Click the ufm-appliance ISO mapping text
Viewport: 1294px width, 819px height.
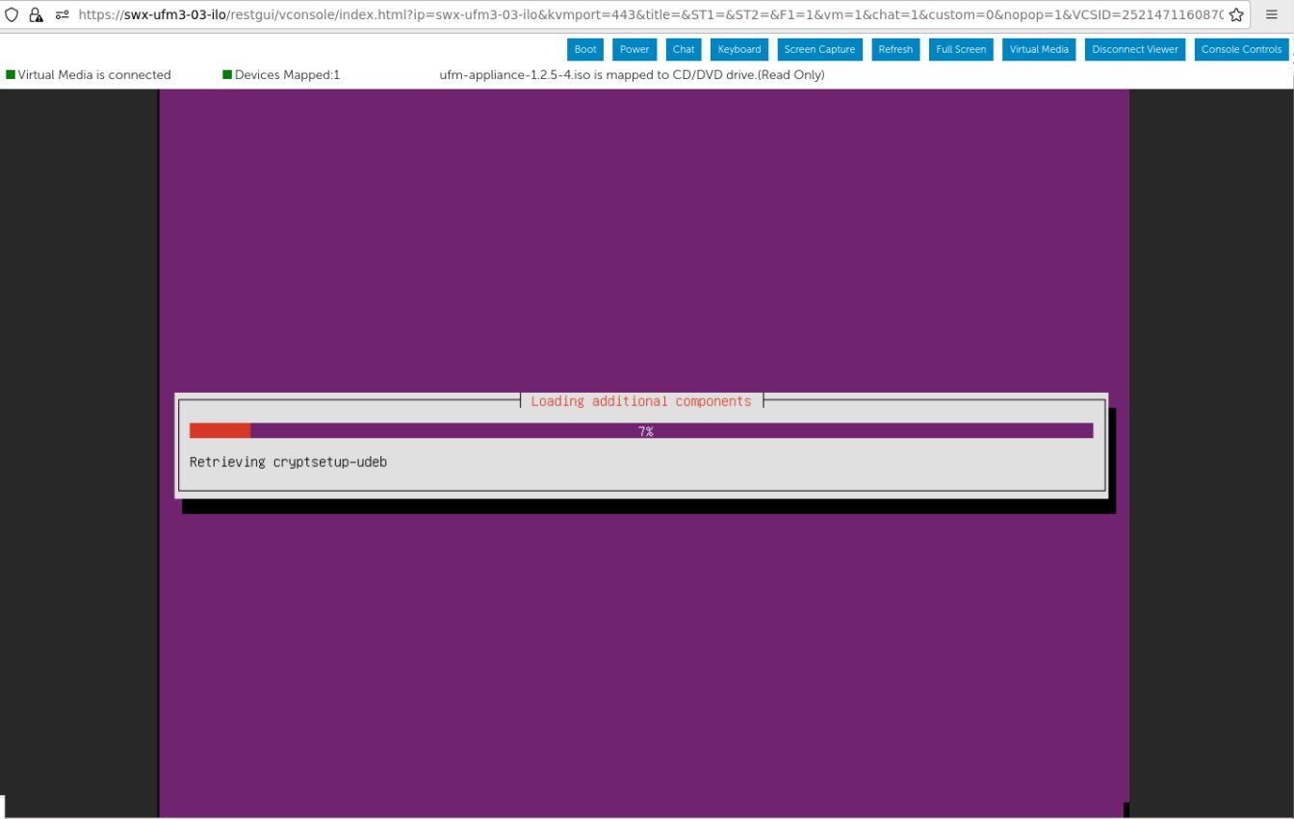pos(632,74)
